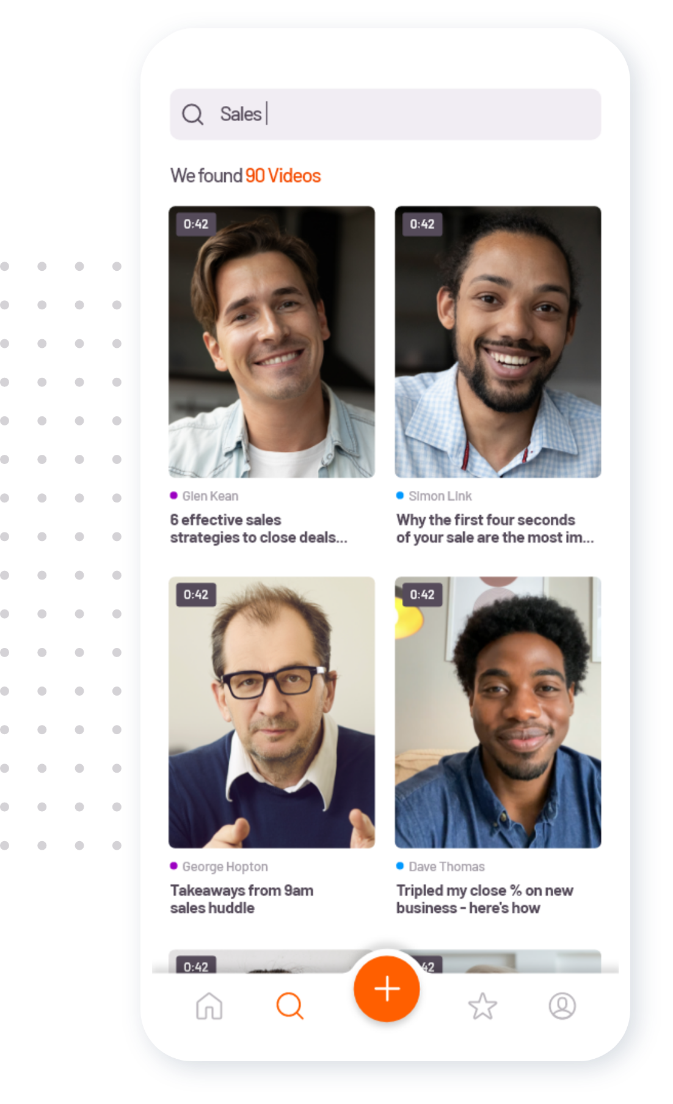
Task: Click the magnifier icon in search field
Action: point(192,114)
